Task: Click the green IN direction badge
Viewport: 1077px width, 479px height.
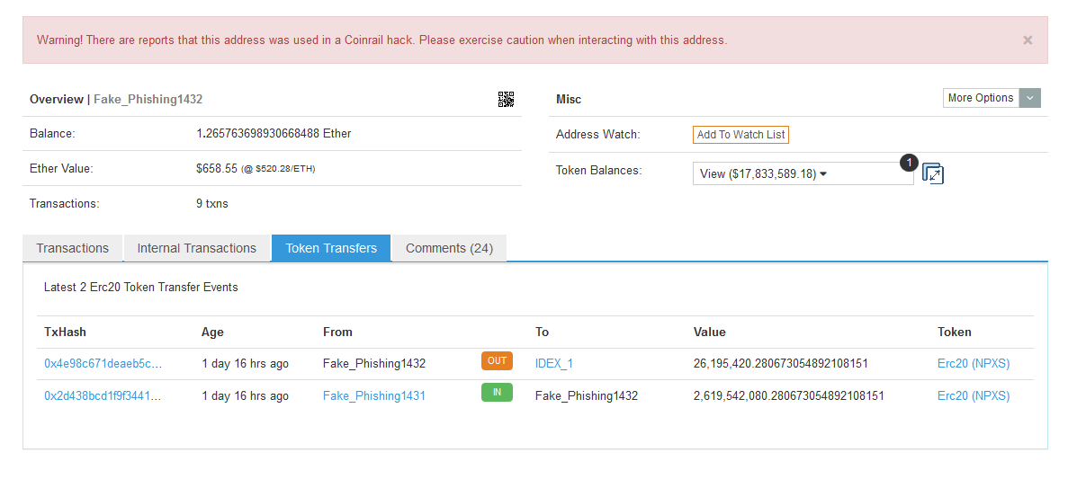Action: pos(497,394)
